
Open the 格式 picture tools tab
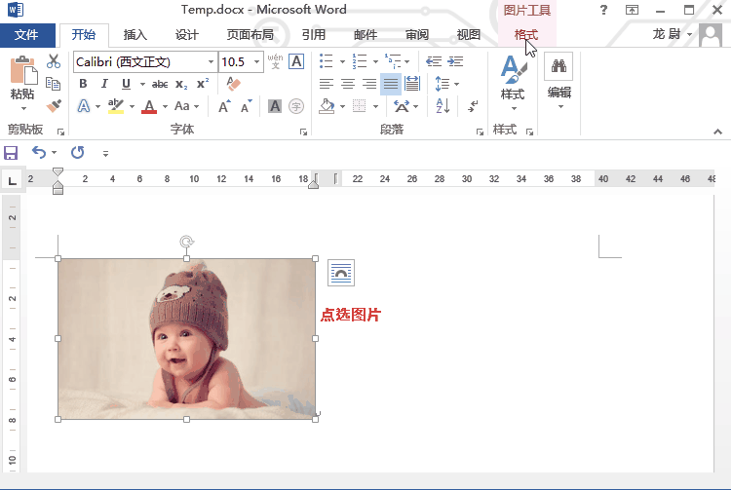pyautogui.click(x=525, y=35)
